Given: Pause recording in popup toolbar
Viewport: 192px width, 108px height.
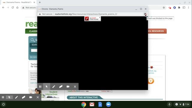Looking at the screenshot, I should coord(40,87).
